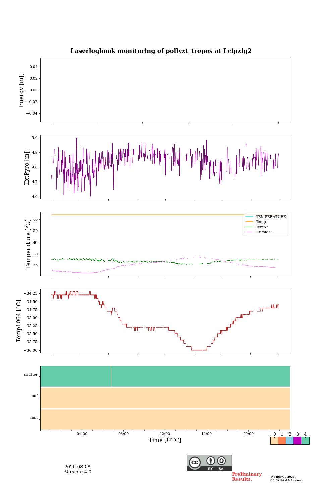
Task: Click the rain status band
Action: pyautogui.click(x=165, y=419)
